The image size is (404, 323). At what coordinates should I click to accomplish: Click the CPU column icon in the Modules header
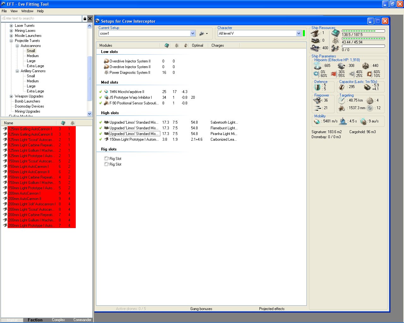coord(167,45)
